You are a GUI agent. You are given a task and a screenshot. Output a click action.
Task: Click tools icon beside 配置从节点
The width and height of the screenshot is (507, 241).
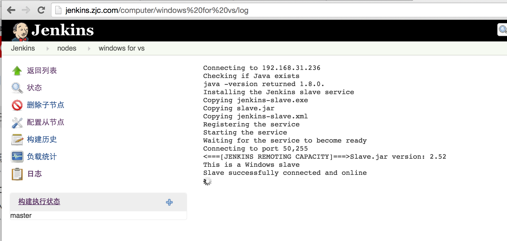coord(17,123)
